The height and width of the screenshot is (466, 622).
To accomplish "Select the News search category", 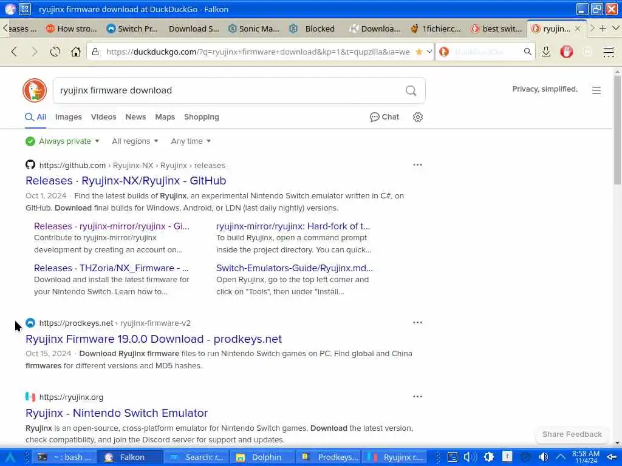I will 135,117.
